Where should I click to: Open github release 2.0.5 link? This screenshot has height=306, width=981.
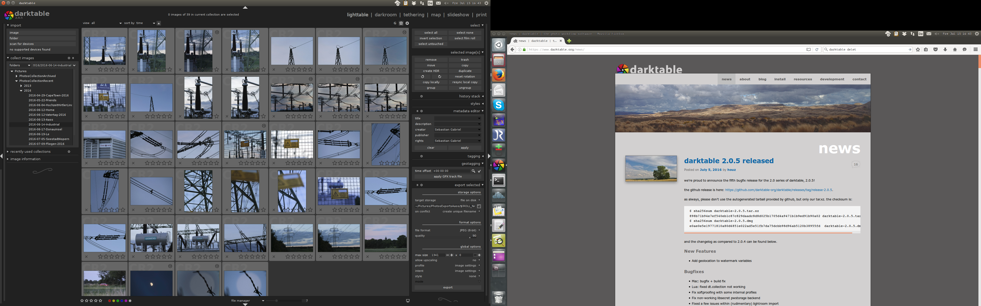(778, 190)
